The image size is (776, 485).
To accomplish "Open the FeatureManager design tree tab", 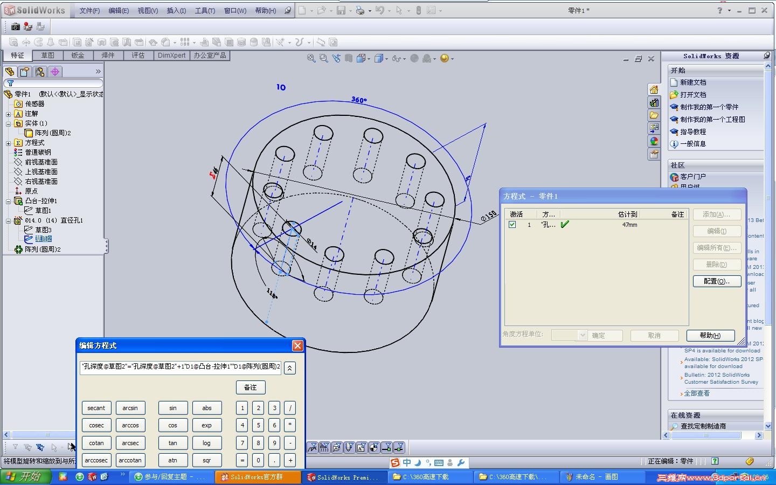I will coord(10,72).
